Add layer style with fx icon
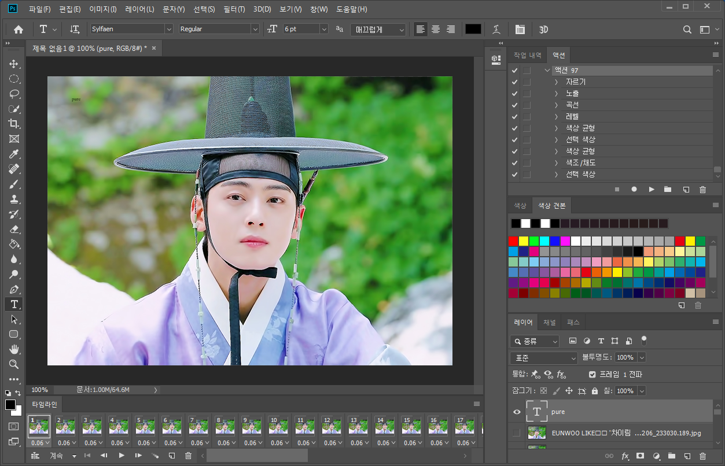725x466 pixels. click(625, 456)
